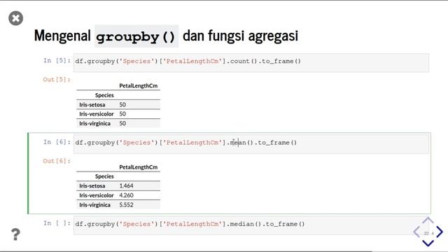Select the In [5] prompt label

pos(57,61)
